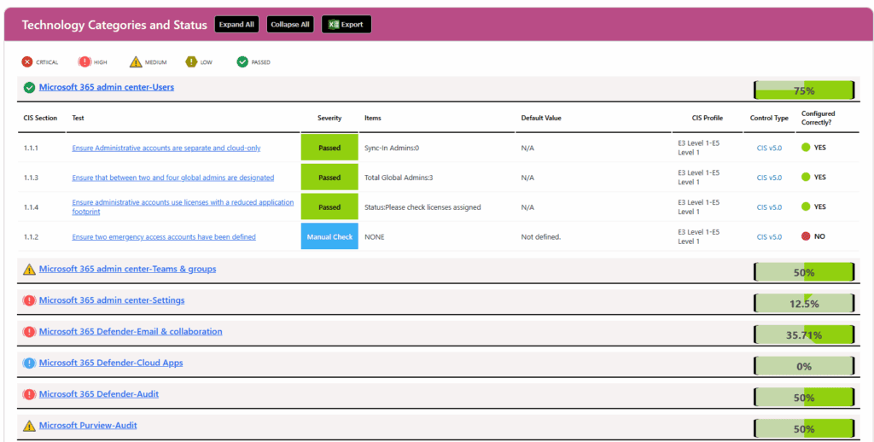Click the Severity column header
Screen dimensions: 874x442
[329, 118]
